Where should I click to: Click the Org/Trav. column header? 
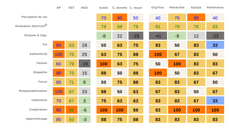point(158,8)
